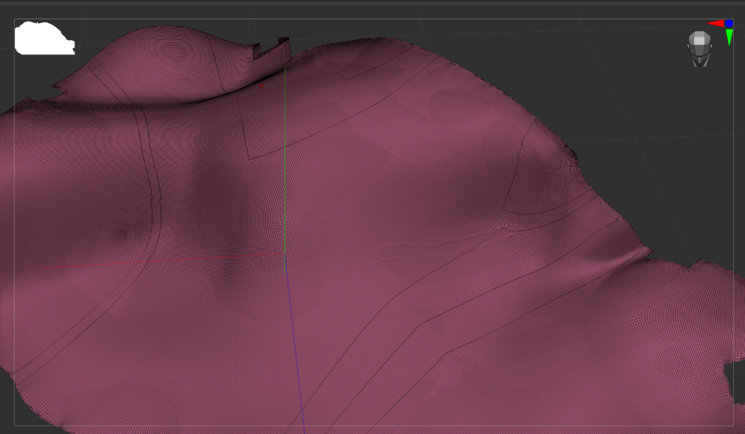Click the rectangular notch on the mesh top edge
The image size is (745, 434).
270,51
